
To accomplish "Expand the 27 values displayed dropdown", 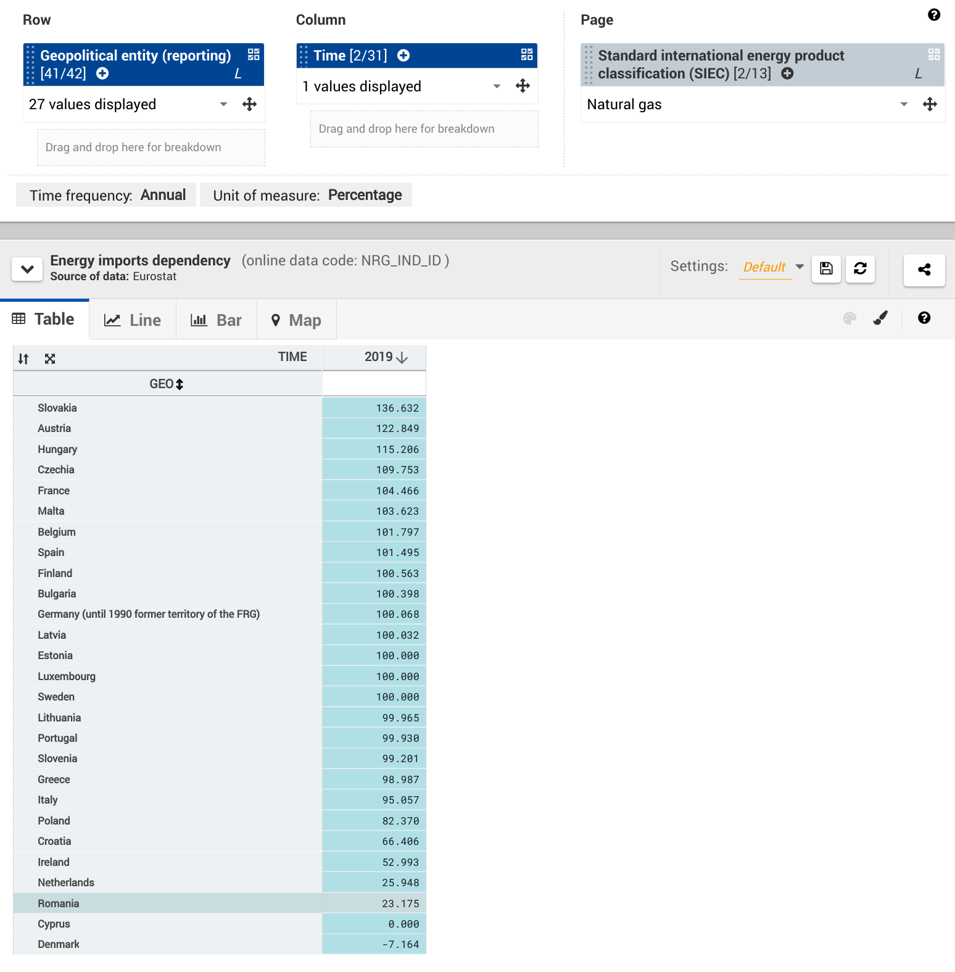I will point(223,104).
